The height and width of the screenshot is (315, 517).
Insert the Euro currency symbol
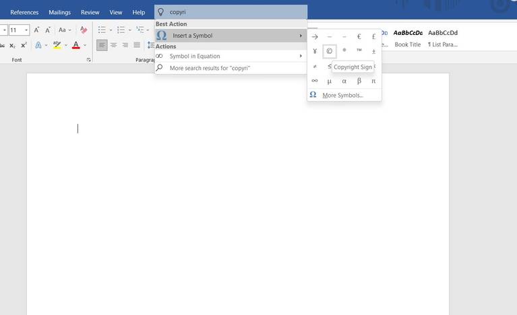359,36
